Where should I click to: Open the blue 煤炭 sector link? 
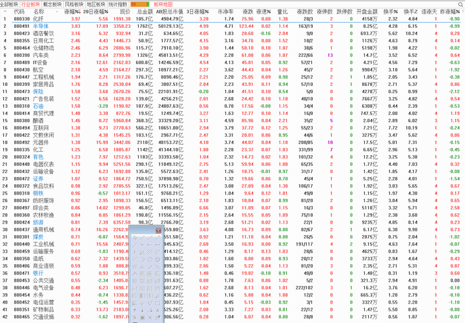tap(38, 236)
